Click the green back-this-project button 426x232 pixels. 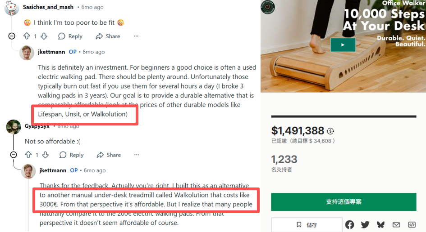point(344,201)
